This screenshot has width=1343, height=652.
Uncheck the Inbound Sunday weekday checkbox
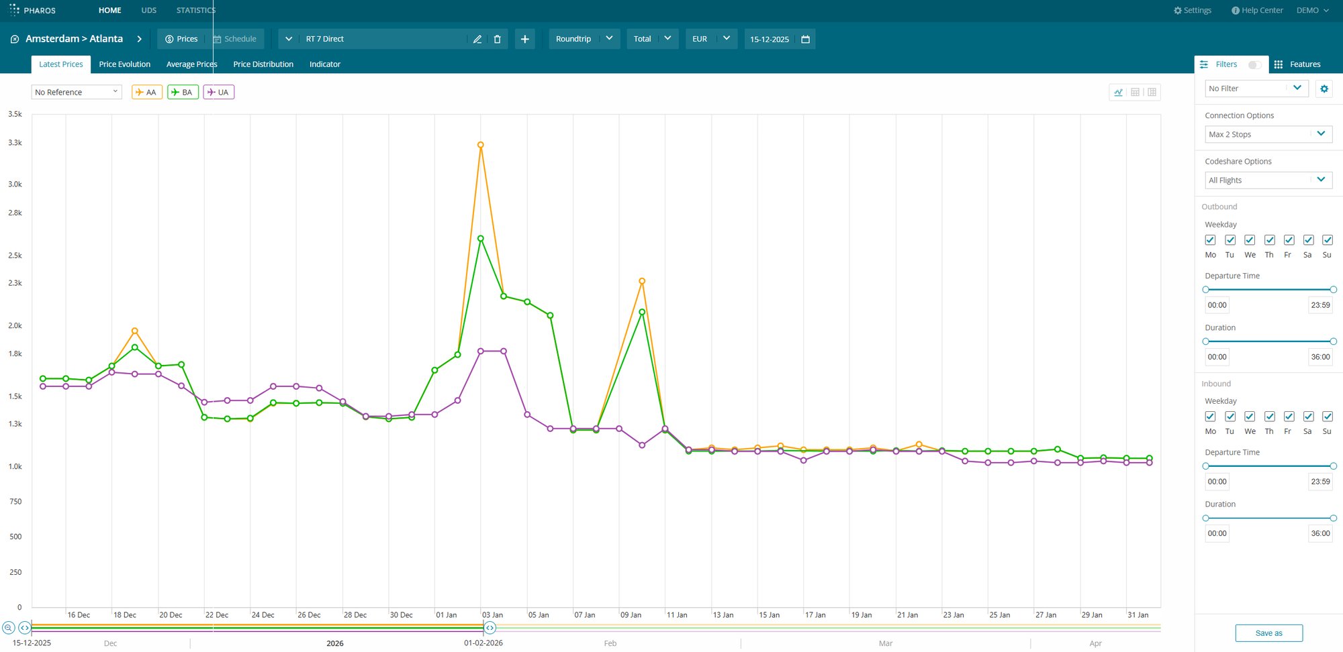click(1327, 417)
